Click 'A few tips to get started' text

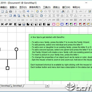click(x=48, y=37)
